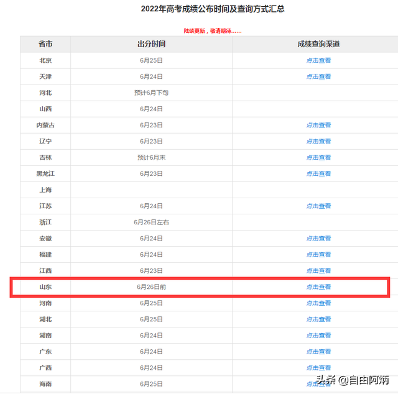Click the 6月23日 date in 内蒙古 row
The width and height of the screenshot is (398, 394).
point(151,125)
